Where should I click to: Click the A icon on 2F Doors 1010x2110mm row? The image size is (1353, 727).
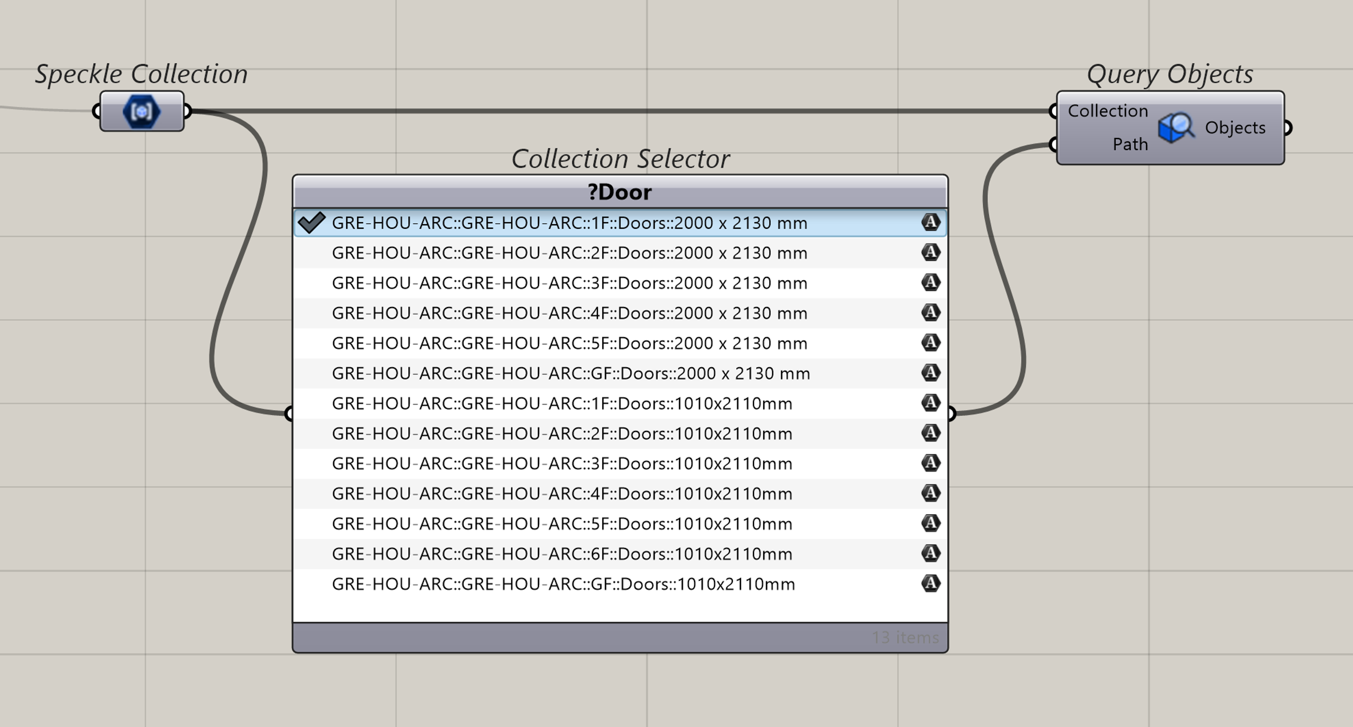click(x=930, y=433)
